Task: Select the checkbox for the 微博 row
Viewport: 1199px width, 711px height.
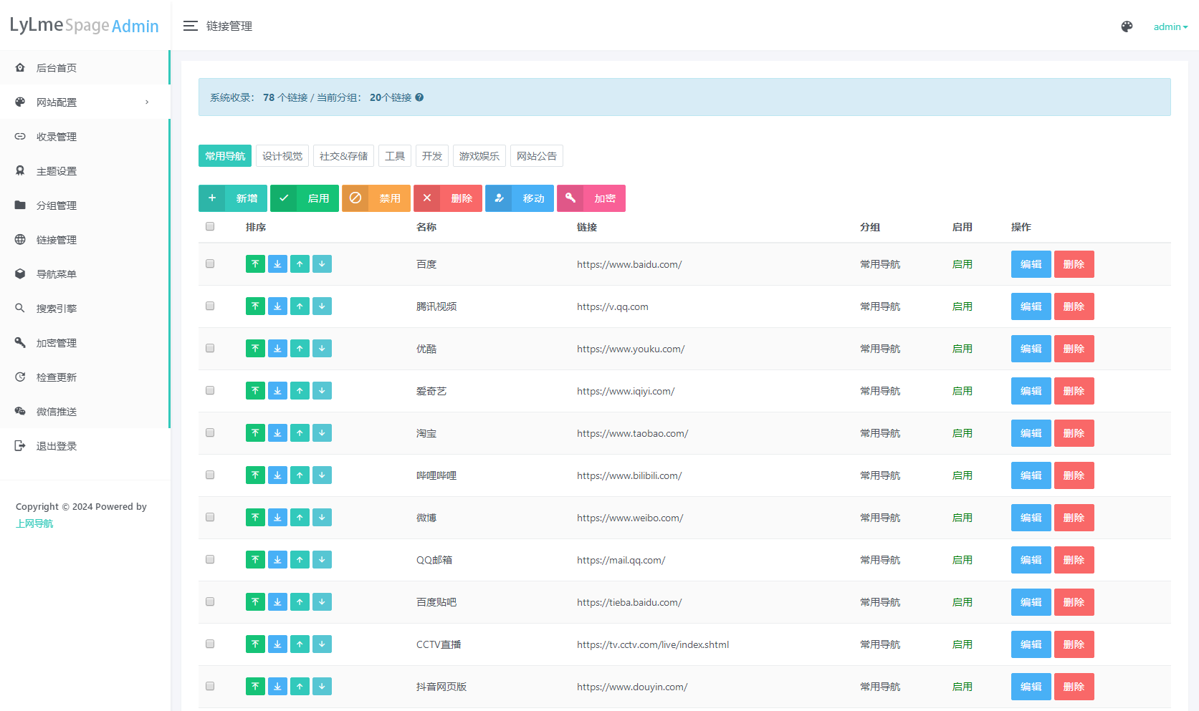Action: 210,518
